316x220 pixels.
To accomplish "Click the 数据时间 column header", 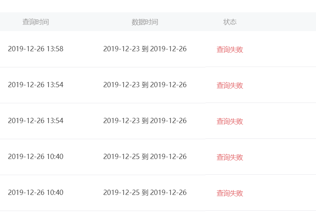I will pos(145,22).
